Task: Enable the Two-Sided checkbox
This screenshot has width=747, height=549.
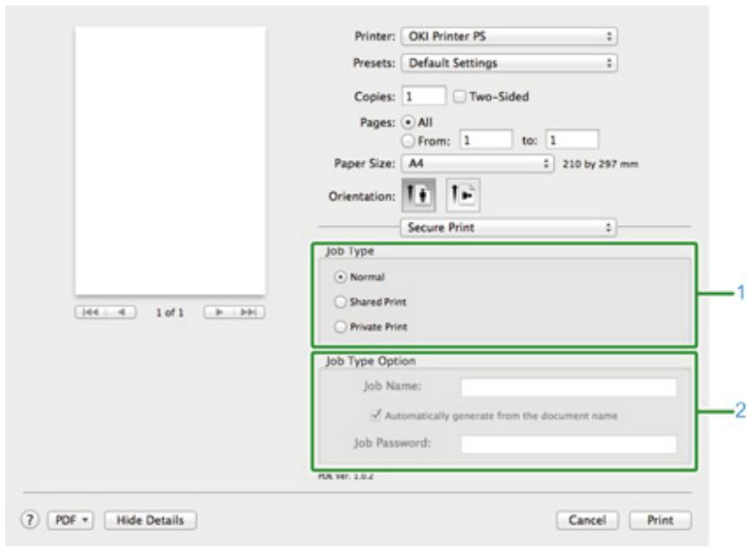Action: coord(459,94)
